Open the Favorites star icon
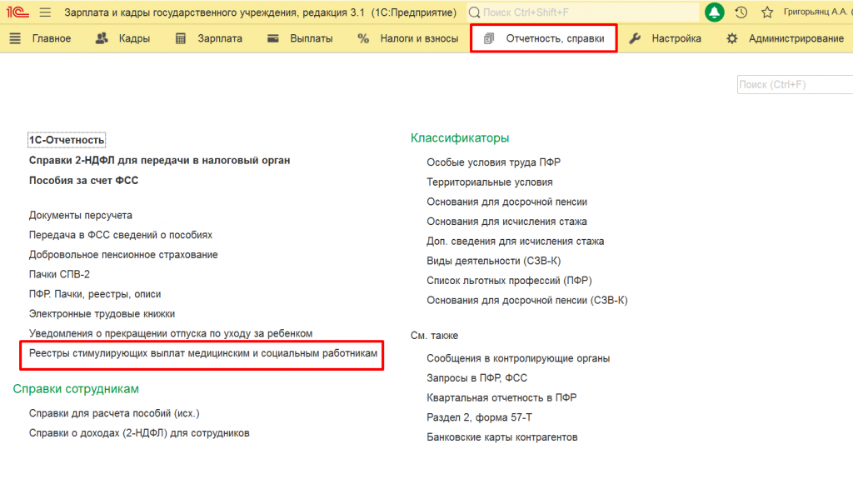The image size is (853, 479). (x=767, y=12)
